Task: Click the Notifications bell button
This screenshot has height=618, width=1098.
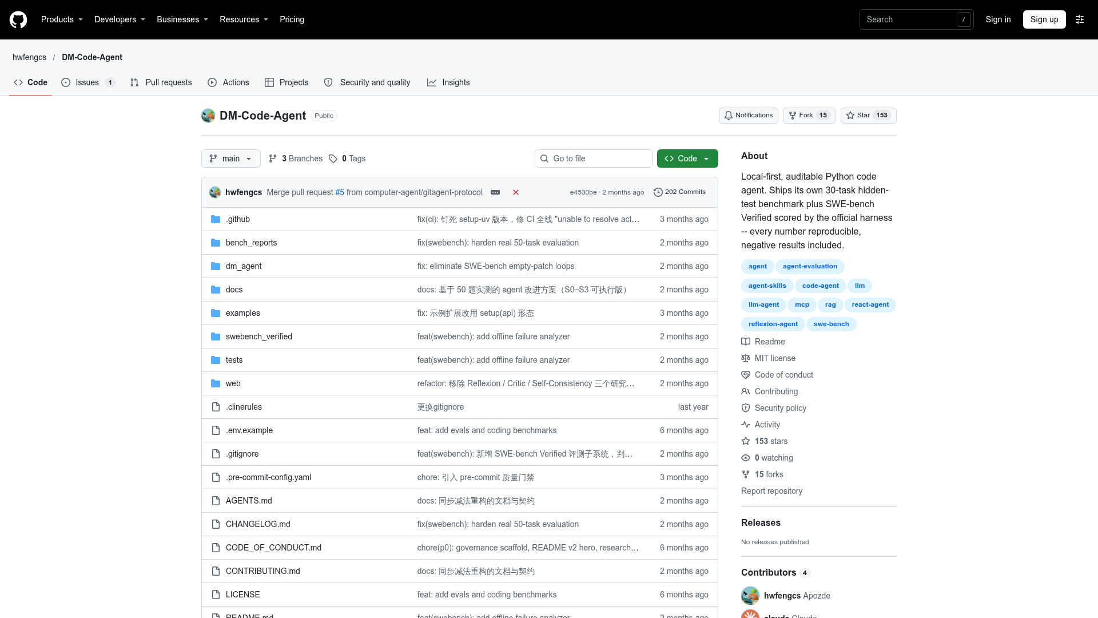Action: coord(749,116)
